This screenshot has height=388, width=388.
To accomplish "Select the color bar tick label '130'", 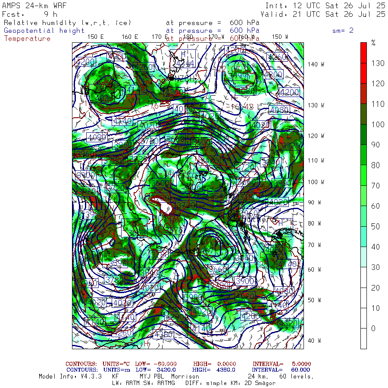I will [378, 63].
